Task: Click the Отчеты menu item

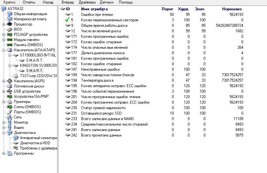Action: point(29,2)
